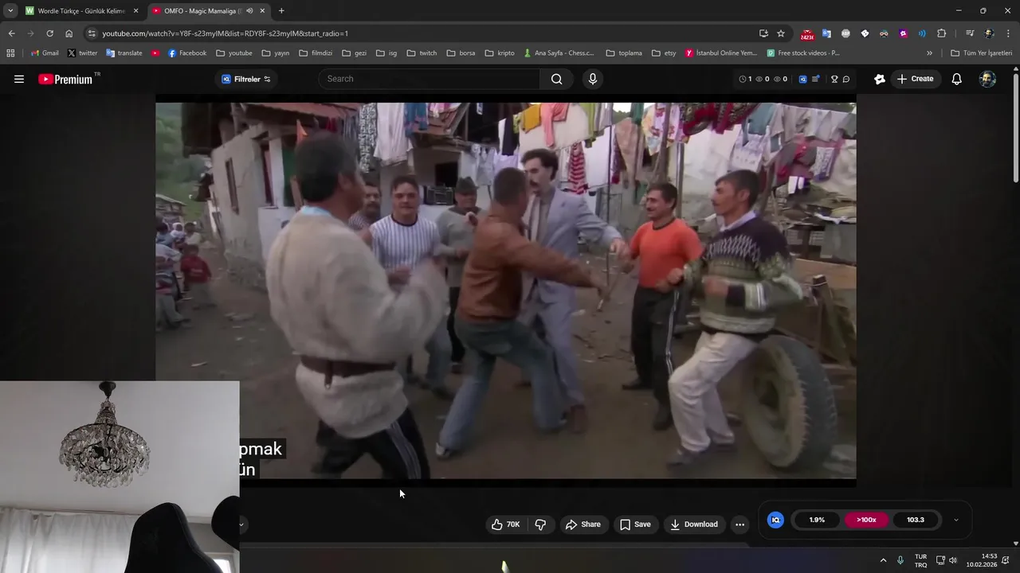Open the apps grid shortcut in bookmarks bar
The image size is (1020, 573).
coord(10,53)
